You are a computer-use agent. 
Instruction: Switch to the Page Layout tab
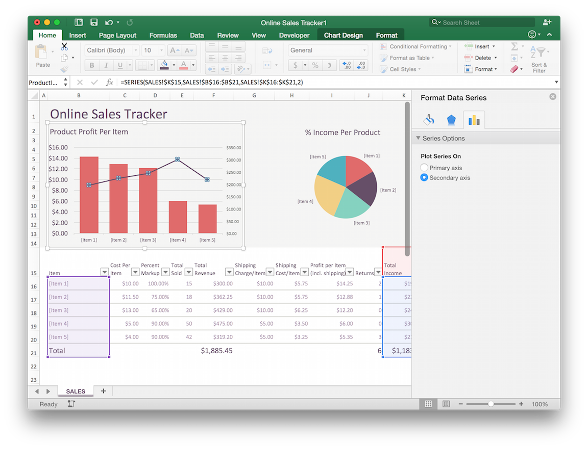click(x=117, y=35)
